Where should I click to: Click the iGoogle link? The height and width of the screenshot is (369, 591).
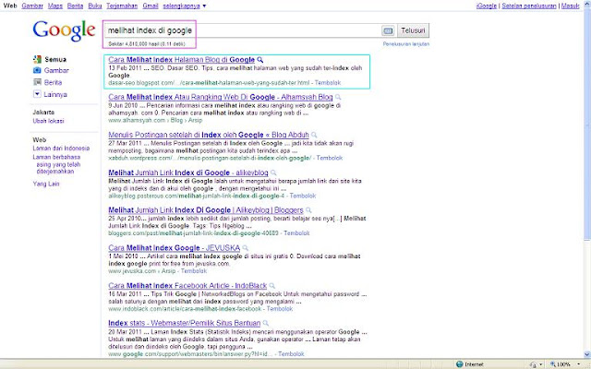487,6
